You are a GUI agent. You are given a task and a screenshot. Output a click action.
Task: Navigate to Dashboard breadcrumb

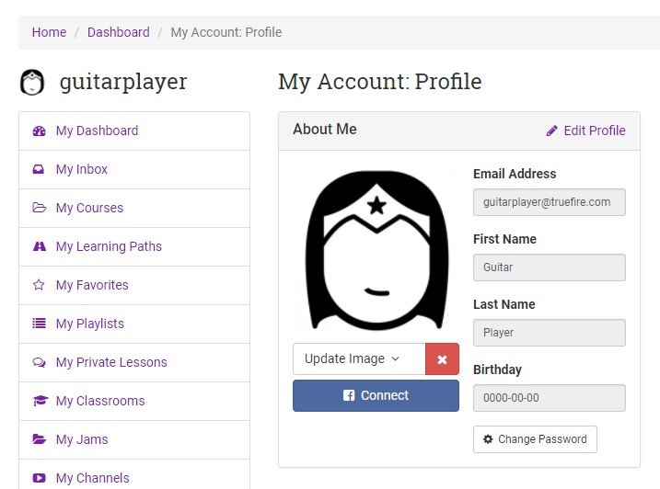point(118,32)
